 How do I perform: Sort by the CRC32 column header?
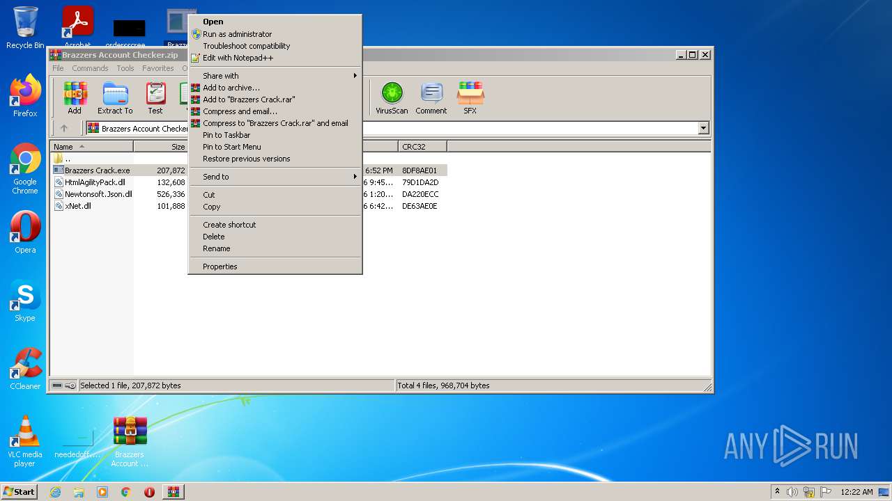(423, 147)
